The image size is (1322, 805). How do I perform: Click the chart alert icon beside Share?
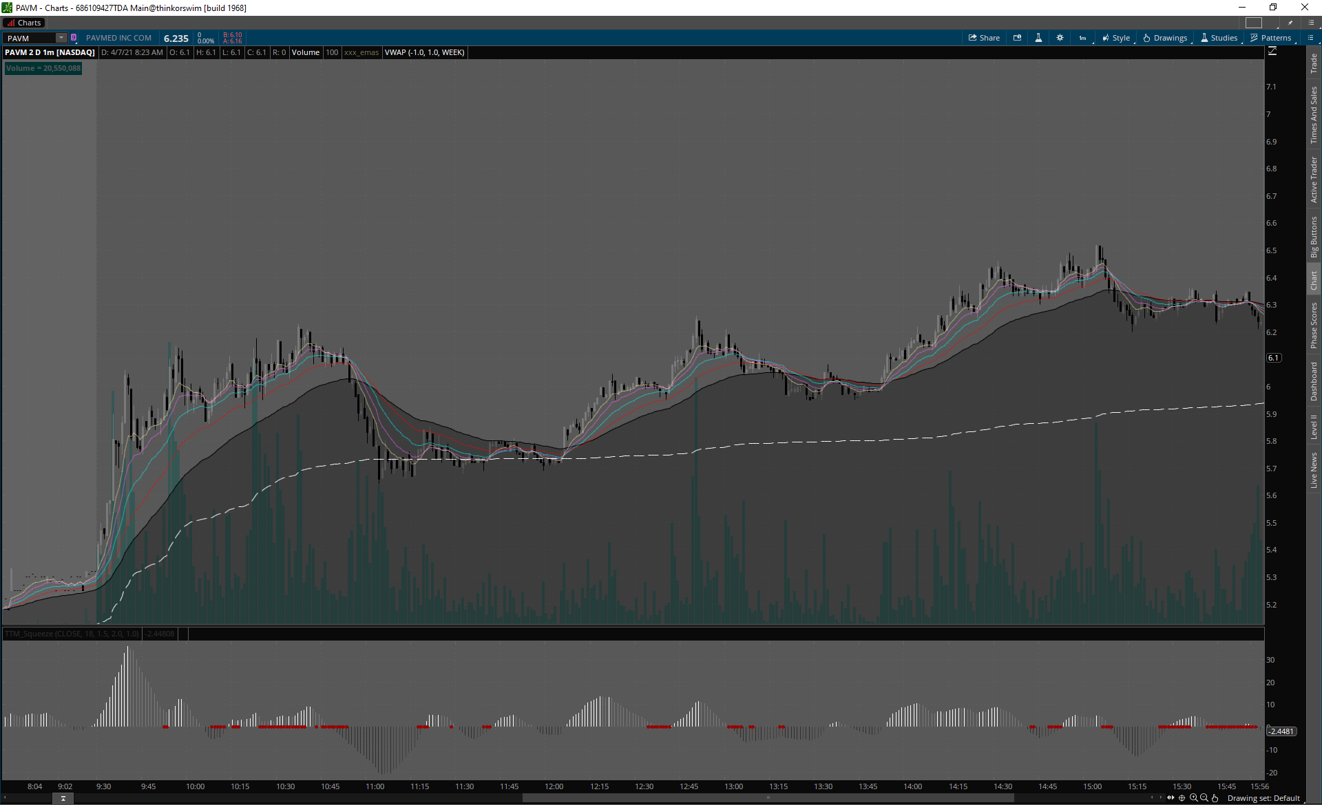point(1017,38)
